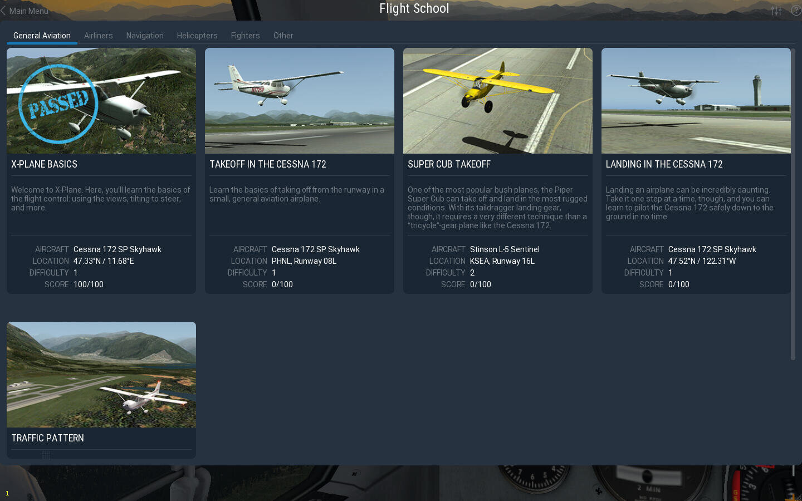Screen dimensions: 802x501
Task: Select the General Aviation tab
Action: pos(42,36)
